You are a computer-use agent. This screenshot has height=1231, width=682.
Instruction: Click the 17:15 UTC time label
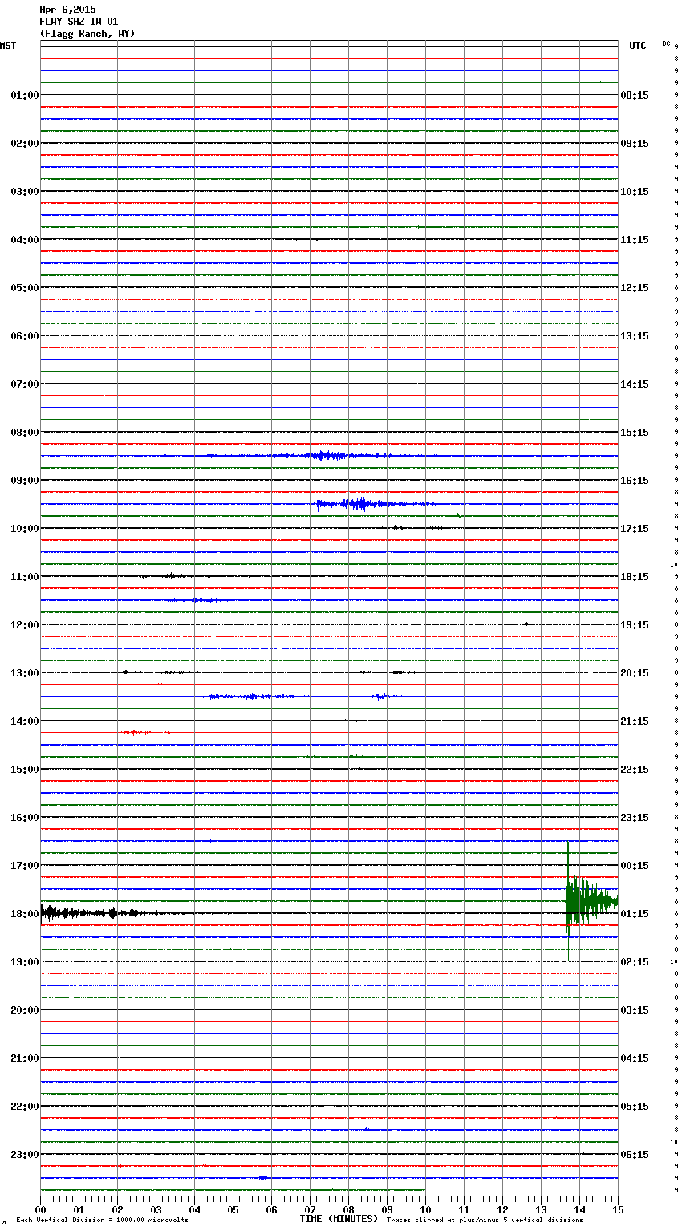tap(635, 529)
